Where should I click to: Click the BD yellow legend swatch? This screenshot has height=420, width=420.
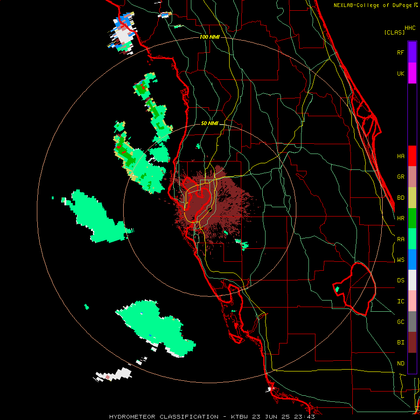[412, 198]
